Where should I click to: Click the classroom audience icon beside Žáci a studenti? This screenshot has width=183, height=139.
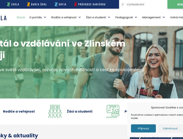coord(55,111)
